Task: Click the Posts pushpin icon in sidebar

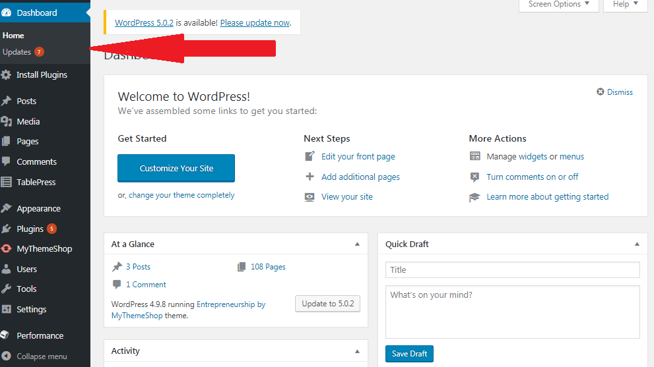Action: pyautogui.click(x=6, y=101)
